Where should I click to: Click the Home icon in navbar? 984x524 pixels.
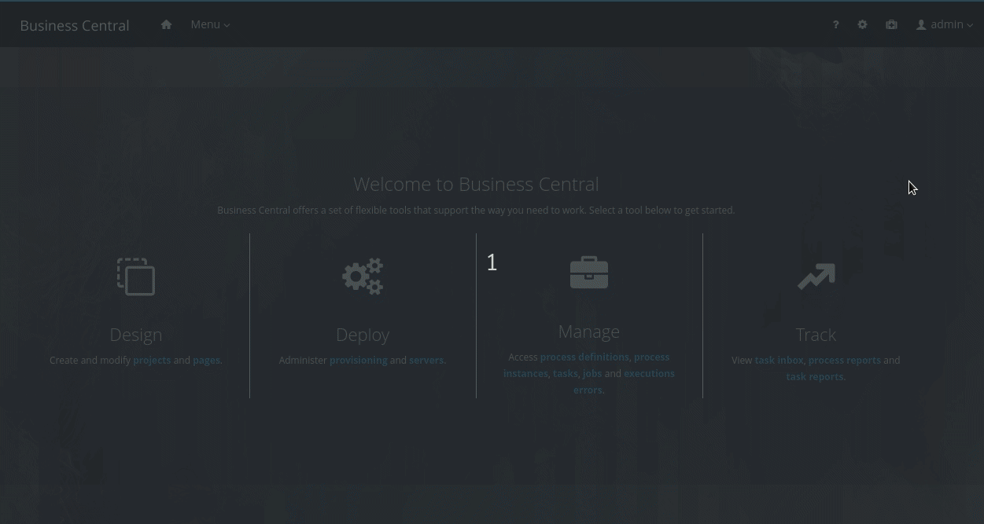click(166, 24)
